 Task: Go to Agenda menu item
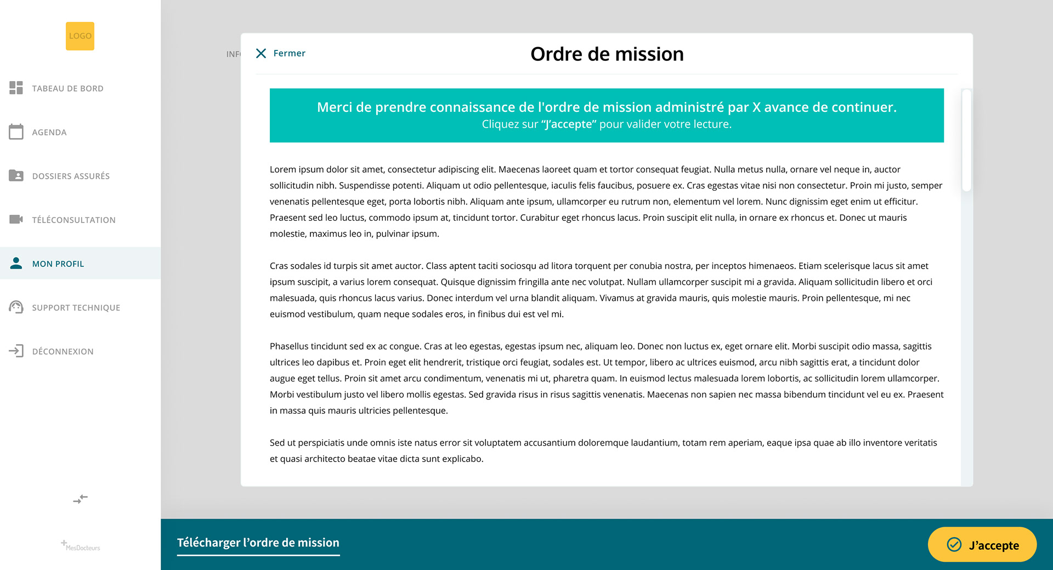click(80, 132)
